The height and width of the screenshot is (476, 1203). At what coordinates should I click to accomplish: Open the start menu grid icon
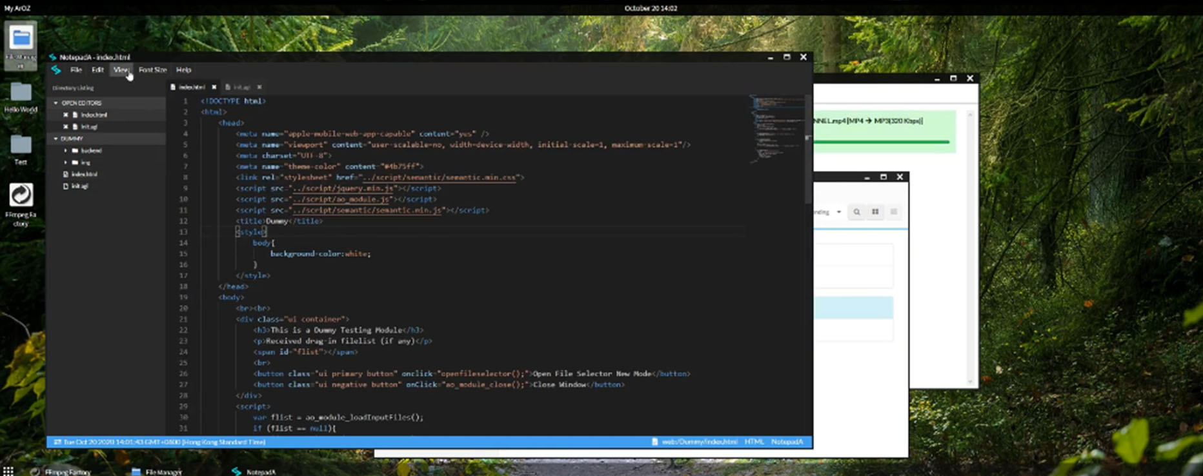[8, 471]
